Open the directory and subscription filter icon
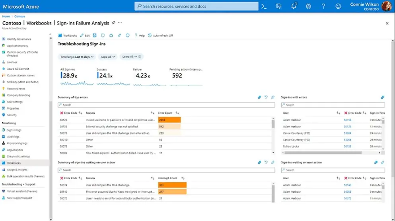Screen dimensions: 395x221 coord(278,6)
